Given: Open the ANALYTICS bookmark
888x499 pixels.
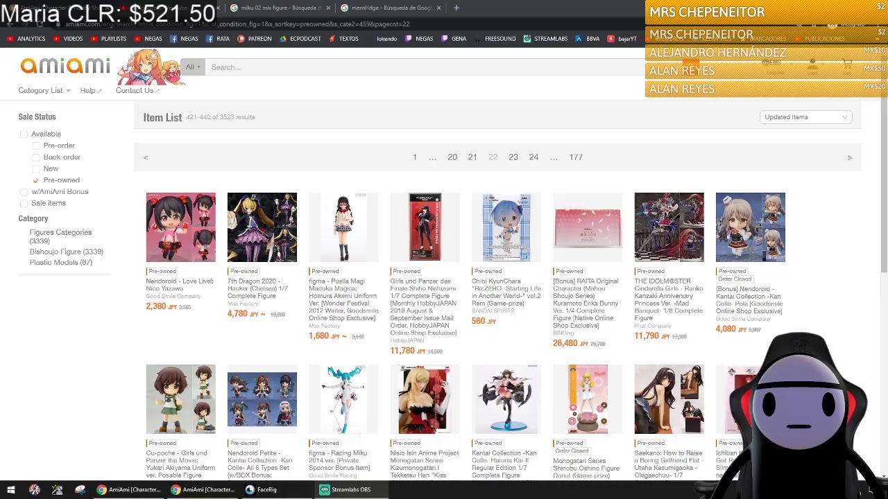Looking at the screenshot, I should click(26, 39).
